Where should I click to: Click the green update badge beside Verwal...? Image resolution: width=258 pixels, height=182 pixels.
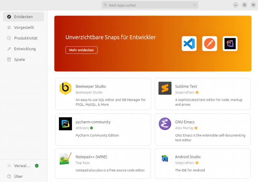pos(37,166)
